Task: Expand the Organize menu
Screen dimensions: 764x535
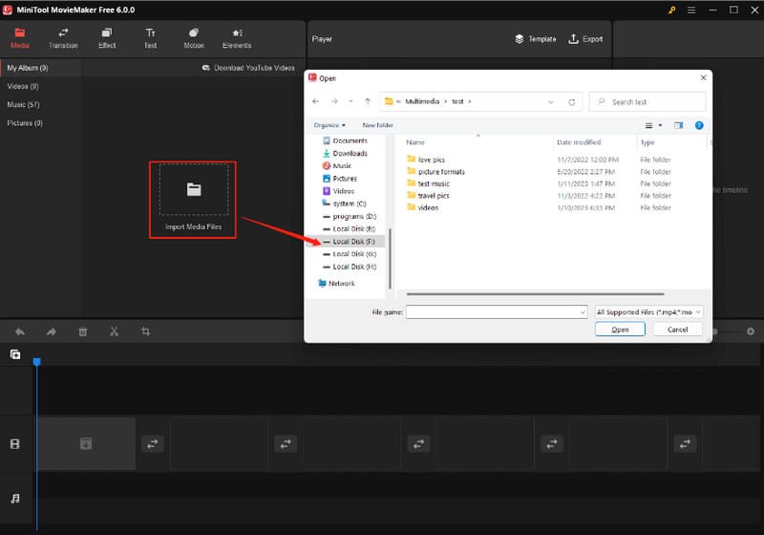Action: coord(329,125)
